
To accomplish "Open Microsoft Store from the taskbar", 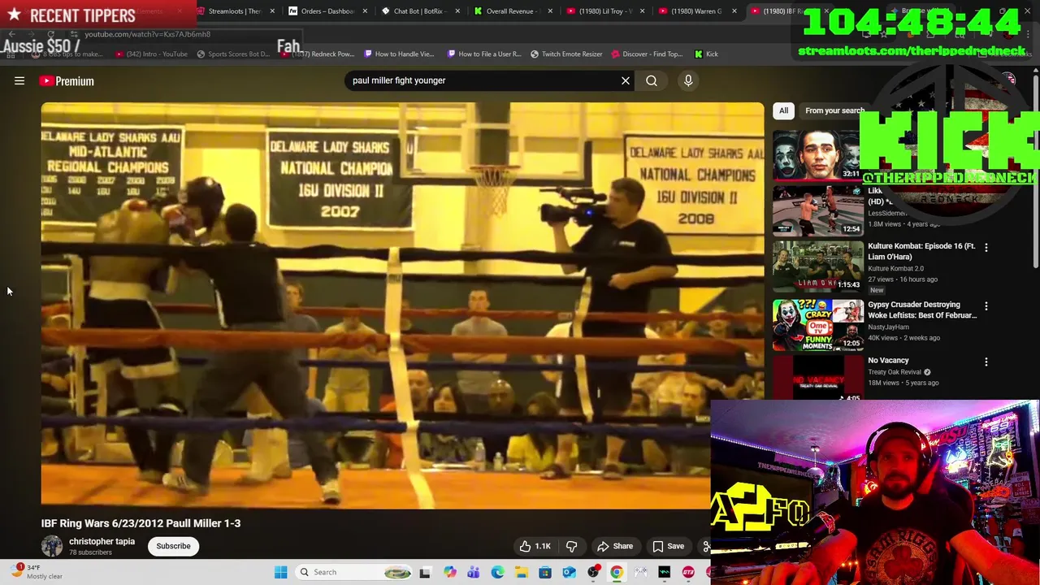I will pos(545,572).
